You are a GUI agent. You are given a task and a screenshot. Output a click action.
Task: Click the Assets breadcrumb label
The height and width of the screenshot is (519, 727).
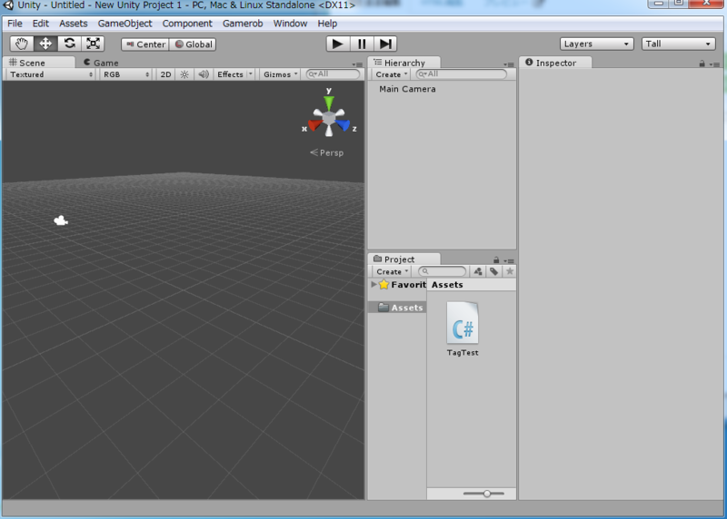pyautogui.click(x=447, y=285)
